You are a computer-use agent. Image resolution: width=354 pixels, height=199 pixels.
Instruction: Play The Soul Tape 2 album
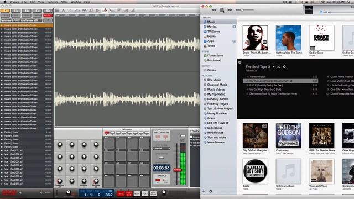[x=274, y=67]
